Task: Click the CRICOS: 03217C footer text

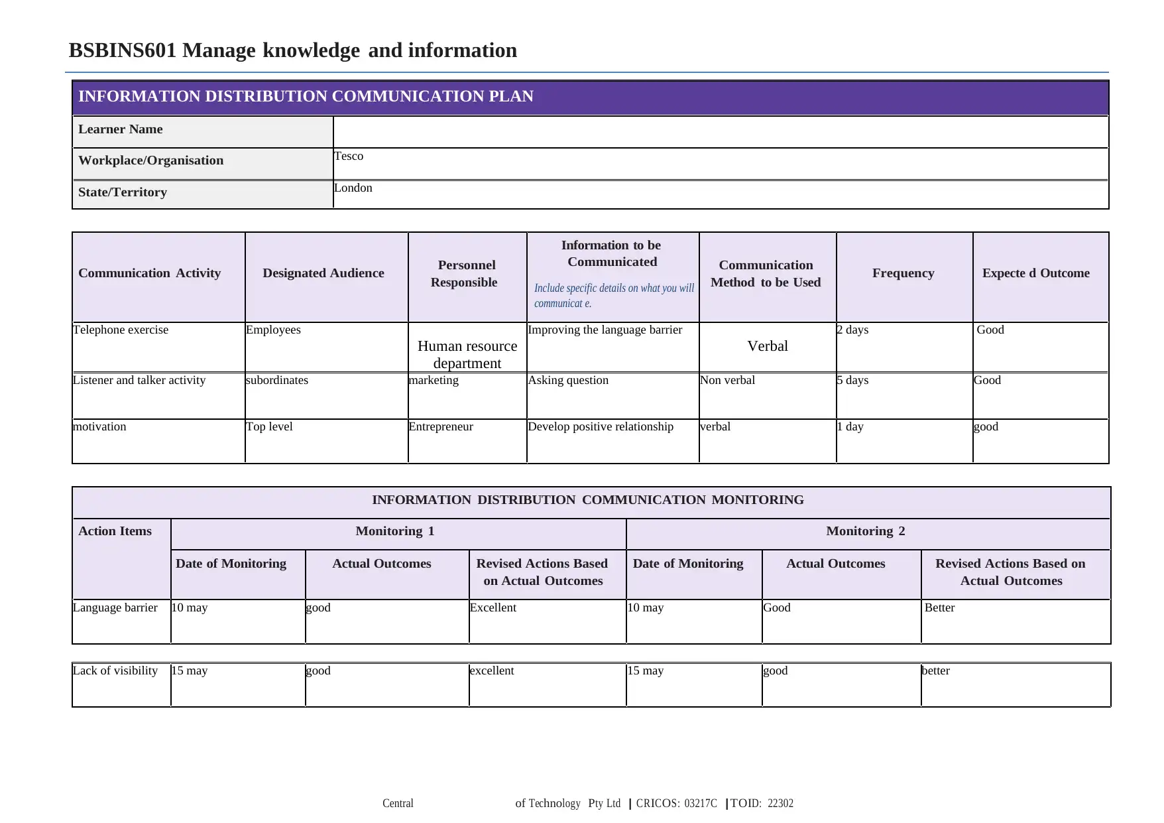Action: (x=677, y=803)
